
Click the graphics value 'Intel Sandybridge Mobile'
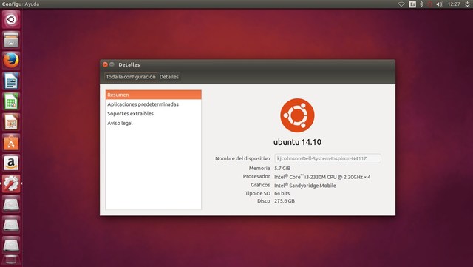click(x=305, y=186)
